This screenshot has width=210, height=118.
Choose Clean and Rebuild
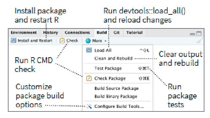117,58
